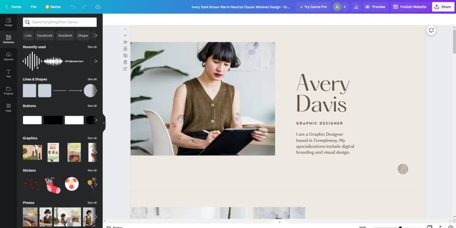
Task: Add the square shape element
Action: pyautogui.click(x=29, y=91)
